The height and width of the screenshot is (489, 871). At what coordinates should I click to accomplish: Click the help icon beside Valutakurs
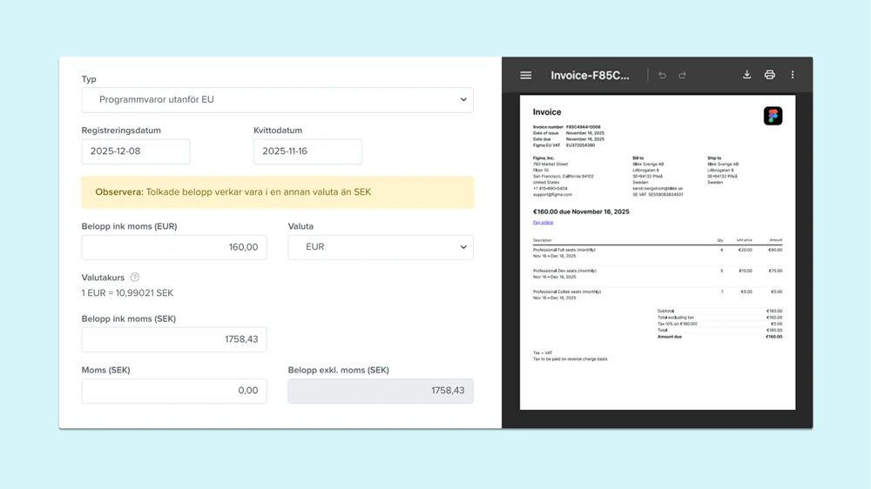[135, 278]
